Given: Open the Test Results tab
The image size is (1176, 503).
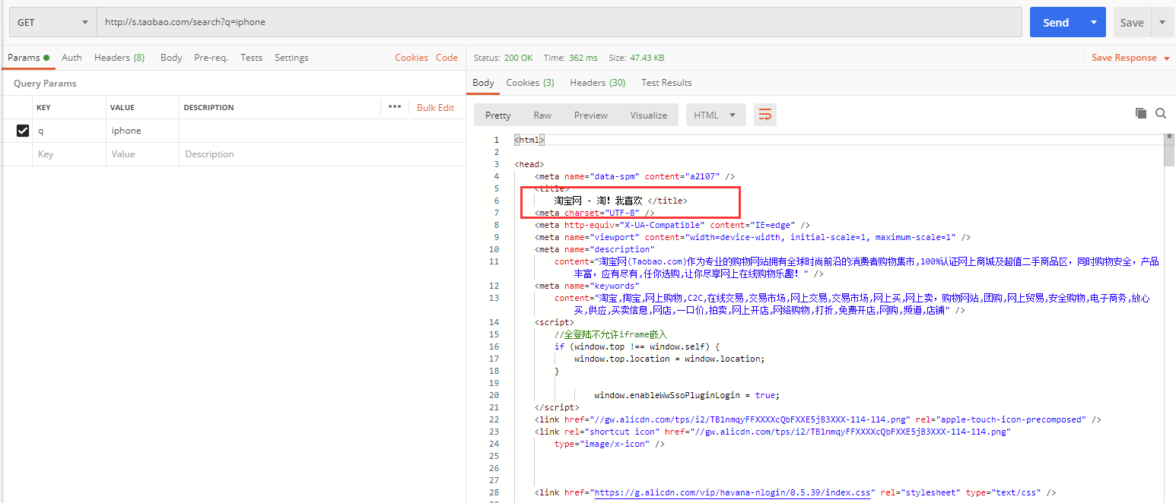Looking at the screenshot, I should click(666, 82).
